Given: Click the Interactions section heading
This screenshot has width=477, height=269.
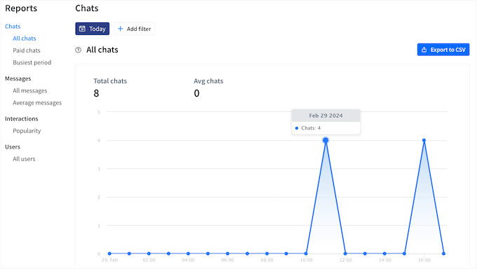Looking at the screenshot, I should 22,118.
